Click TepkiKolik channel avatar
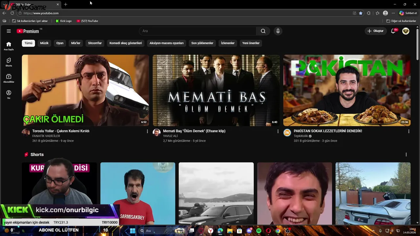The width and height of the screenshot is (420, 236). (x=287, y=132)
